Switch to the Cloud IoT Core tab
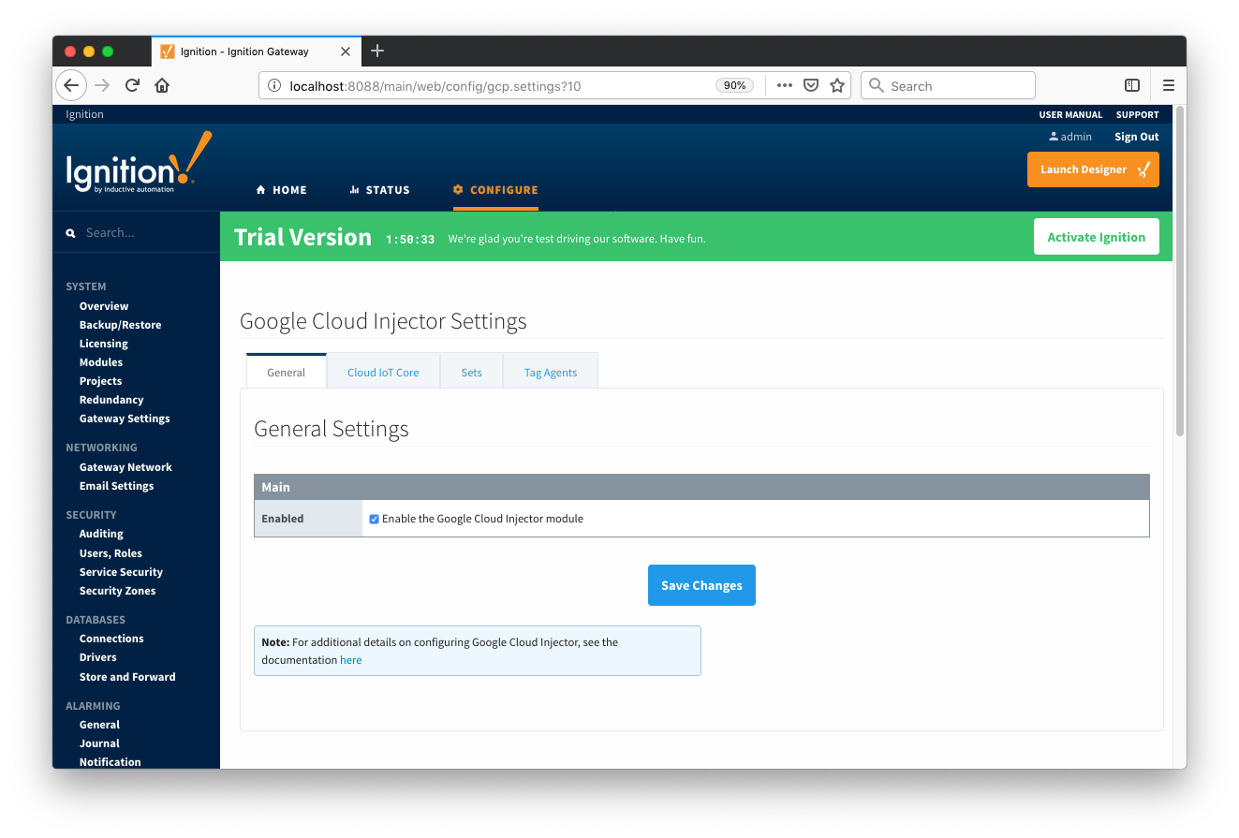 tap(383, 372)
